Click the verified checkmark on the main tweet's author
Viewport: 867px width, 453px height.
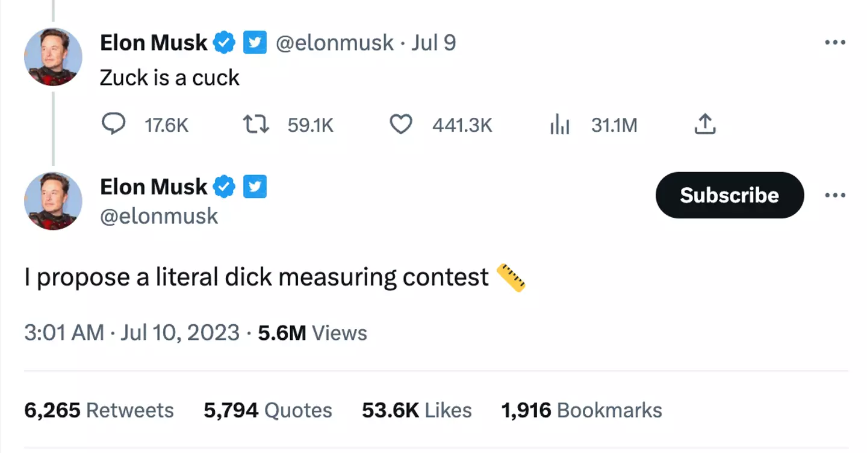click(225, 187)
